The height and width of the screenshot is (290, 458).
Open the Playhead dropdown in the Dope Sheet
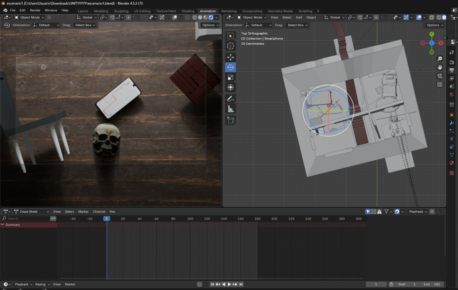click(x=417, y=212)
